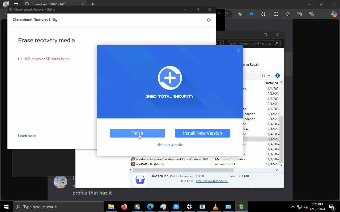Click the TeraBox icon in details pane

(x=140, y=179)
